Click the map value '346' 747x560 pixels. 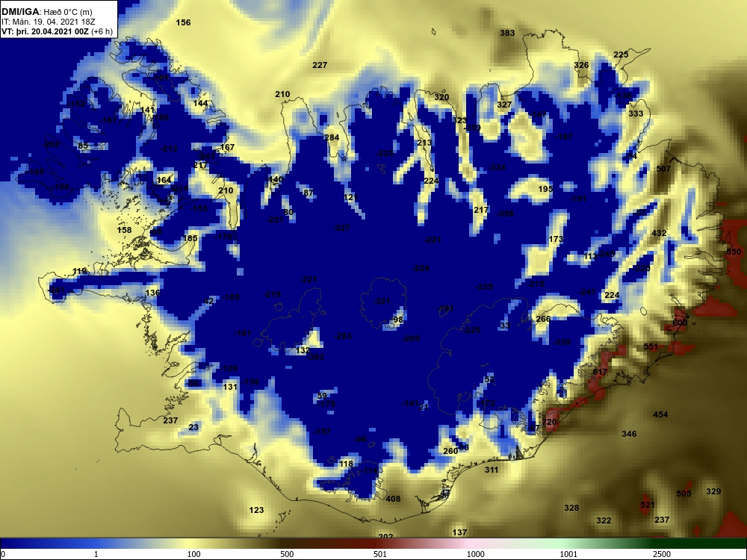point(629,434)
